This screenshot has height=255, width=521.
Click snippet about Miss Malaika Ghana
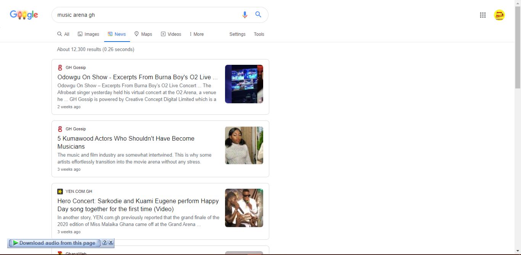pyautogui.click(x=138, y=221)
